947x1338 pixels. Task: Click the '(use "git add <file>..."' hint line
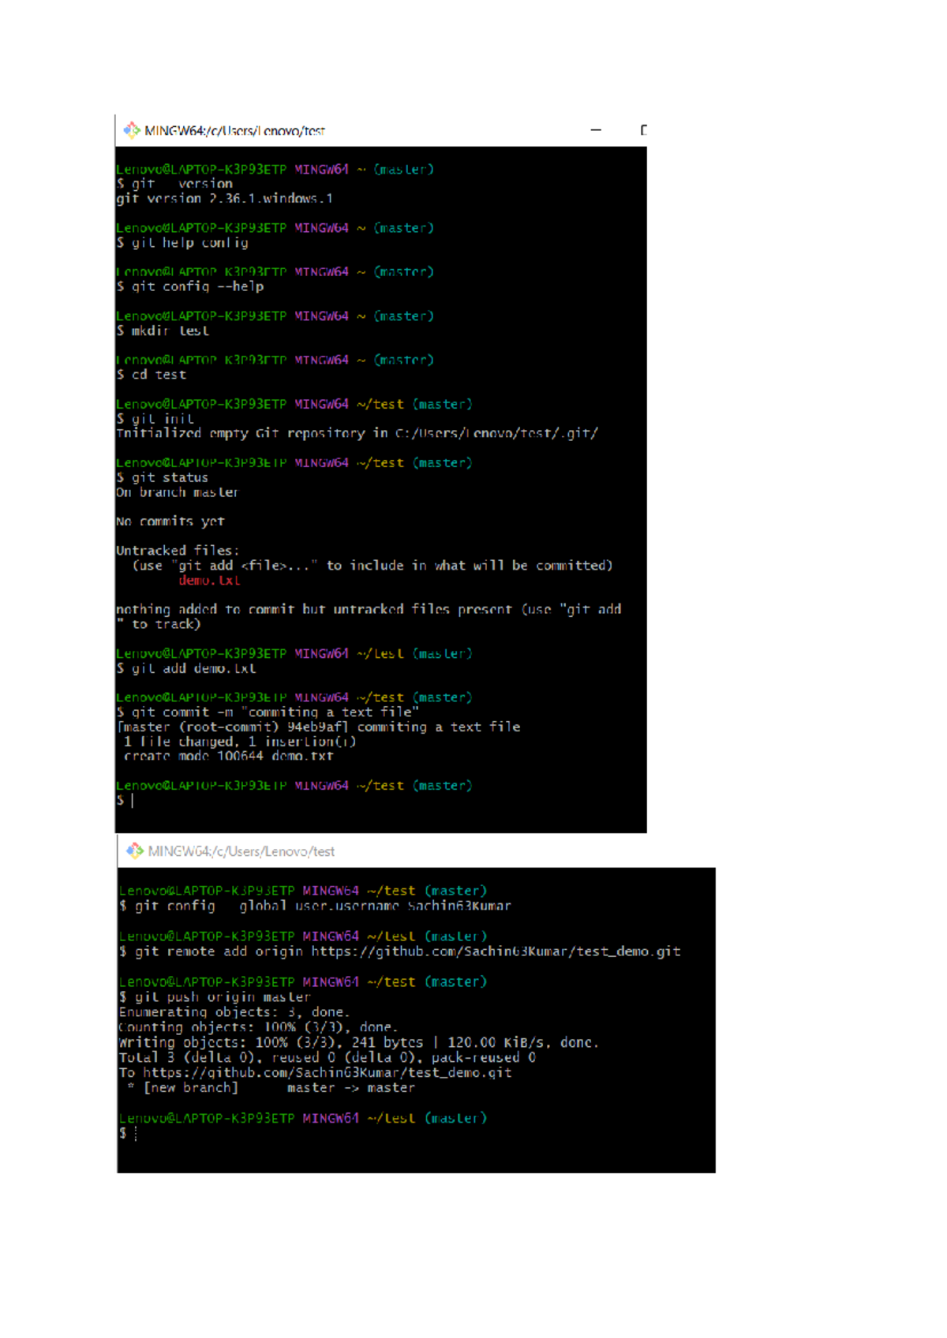[372, 566]
